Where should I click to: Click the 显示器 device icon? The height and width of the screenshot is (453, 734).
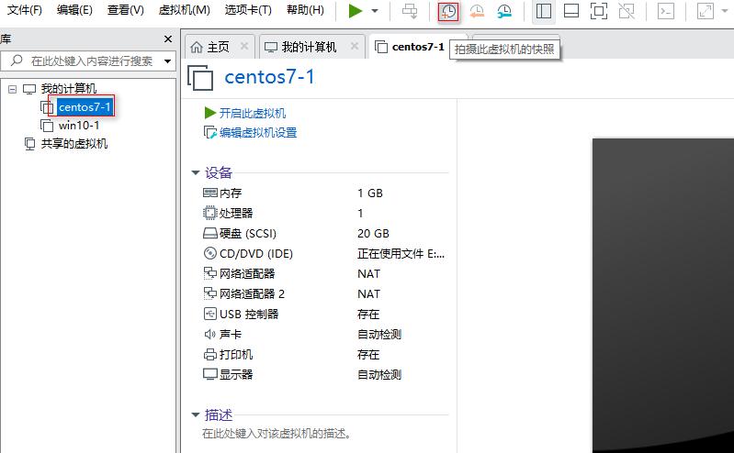pos(209,374)
